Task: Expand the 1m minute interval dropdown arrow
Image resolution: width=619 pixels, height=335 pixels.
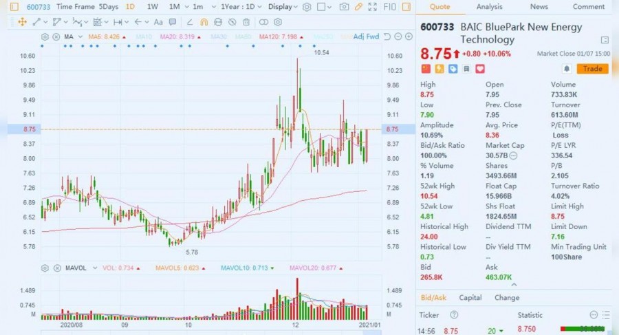Action: 214,7
